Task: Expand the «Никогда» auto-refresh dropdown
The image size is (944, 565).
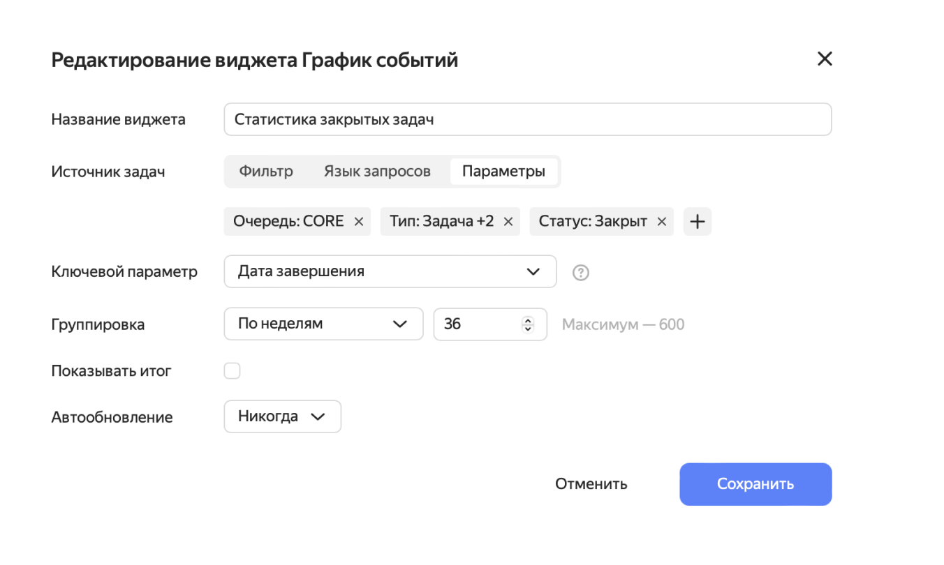Action: (282, 416)
